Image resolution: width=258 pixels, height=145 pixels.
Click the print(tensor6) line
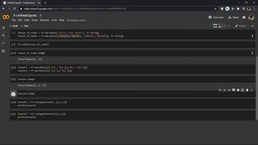27,117
